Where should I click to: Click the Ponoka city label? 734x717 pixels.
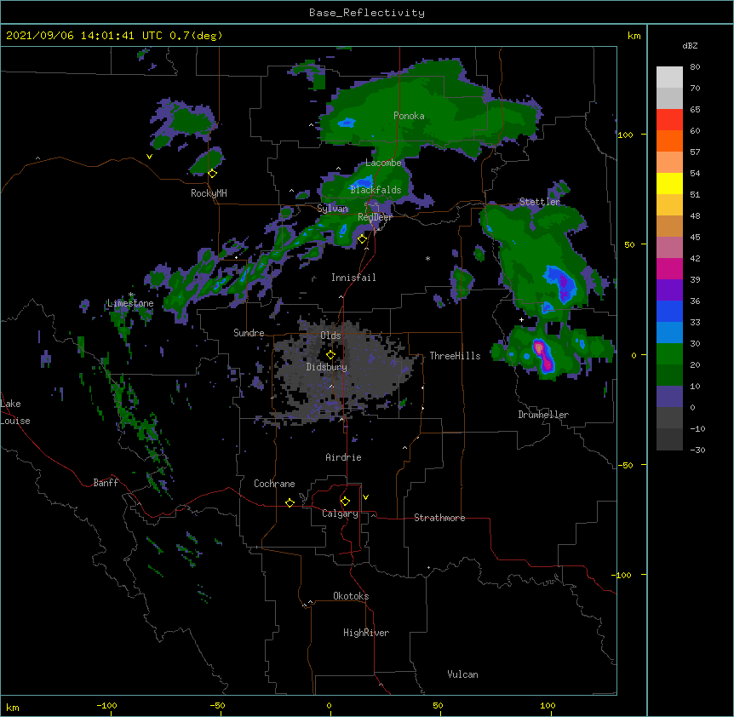coord(409,116)
